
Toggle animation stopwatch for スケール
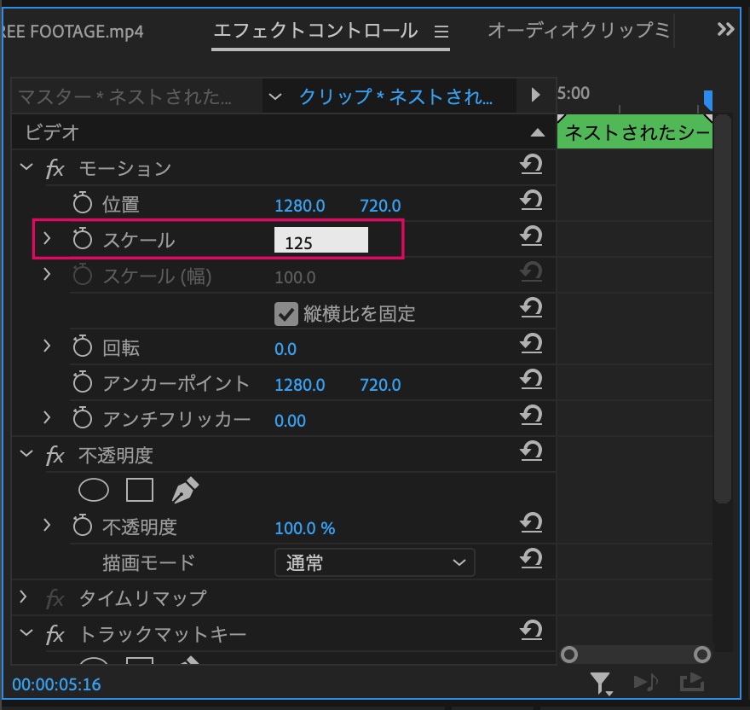coord(83,238)
